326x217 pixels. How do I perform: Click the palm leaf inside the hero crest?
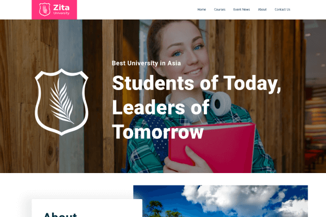point(61,101)
